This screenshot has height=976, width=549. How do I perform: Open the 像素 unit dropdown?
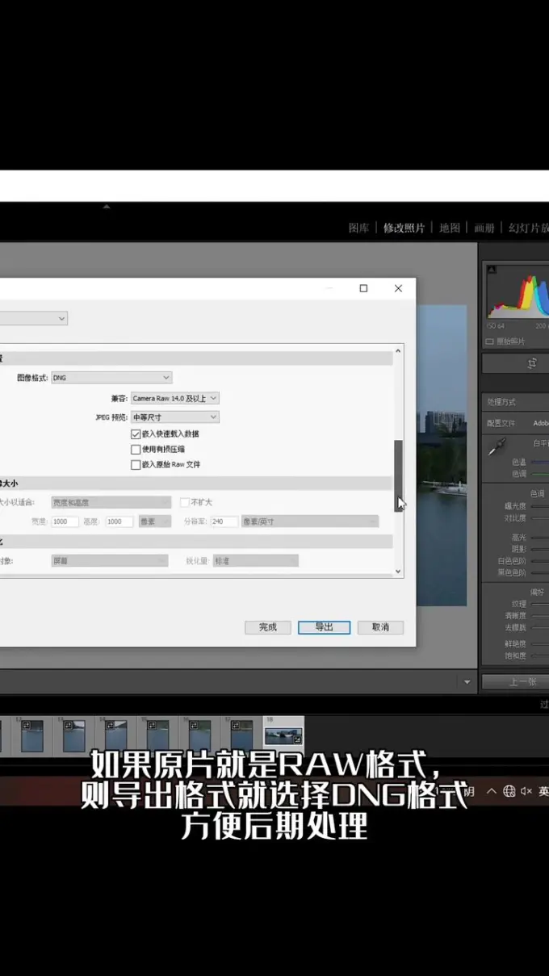click(153, 522)
